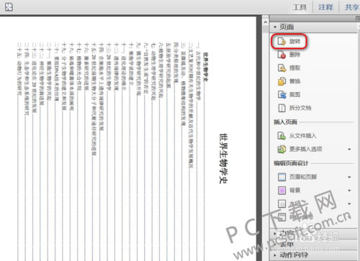
Task: Select the Crop (裁剪) pages tool
Action: [x=289, y=94]
